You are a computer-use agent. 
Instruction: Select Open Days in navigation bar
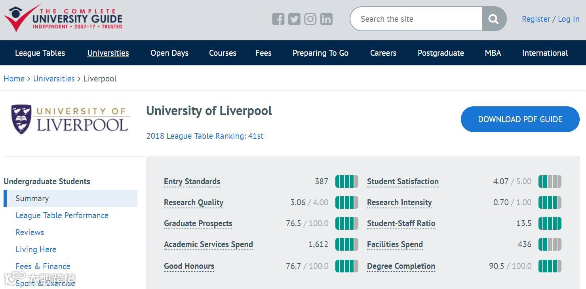169,53
